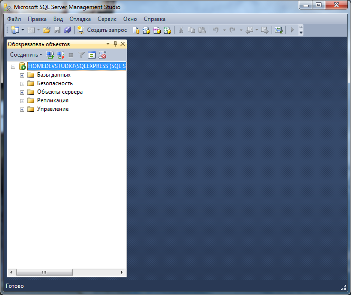Image resolution: width=351 pixels, height=295 pixels.
Task: Click the Save All icon
Action: 68,30
